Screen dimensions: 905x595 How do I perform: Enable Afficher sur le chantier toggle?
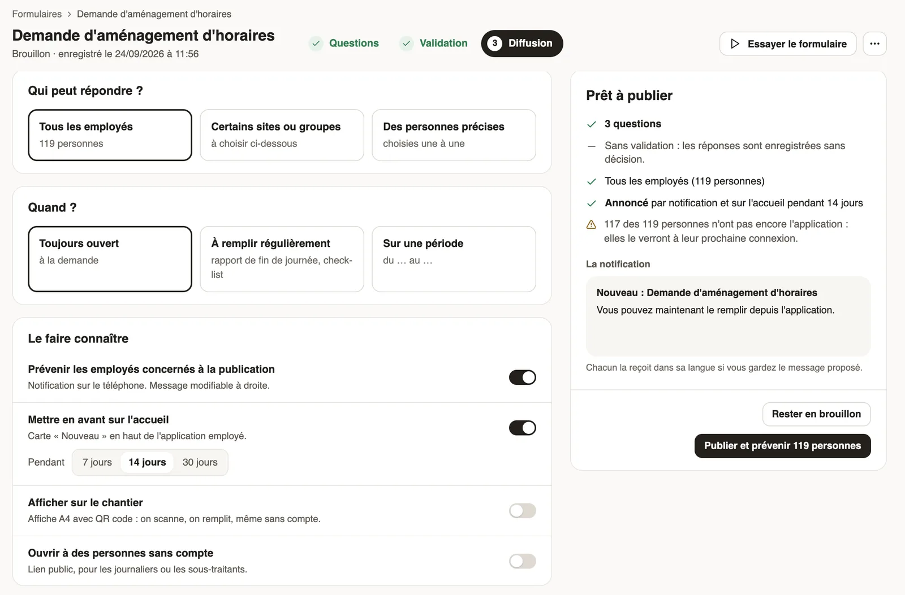[522, 511]
